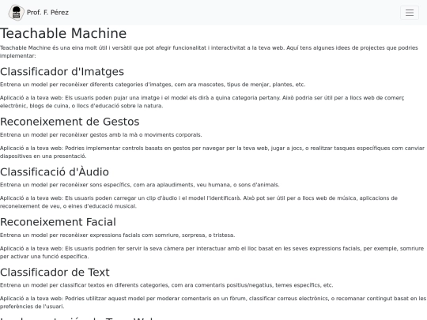The height and width of the screenshot is (320, 427).
Task: Click the line about 'expressions facials com somriure'
Action: pyautogui.click(x=117, y=235)
